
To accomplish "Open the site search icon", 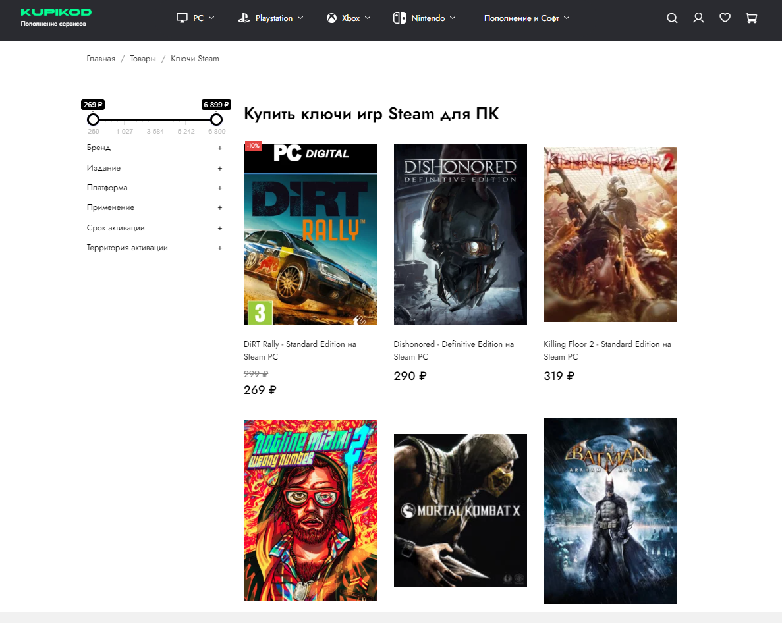I will [x=672, y=18].
